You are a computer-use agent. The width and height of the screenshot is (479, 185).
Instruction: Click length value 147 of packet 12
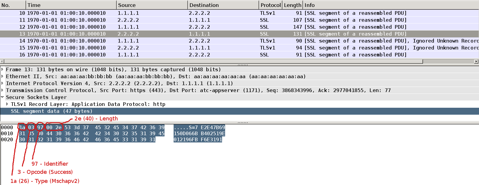(x=298, y=27)
